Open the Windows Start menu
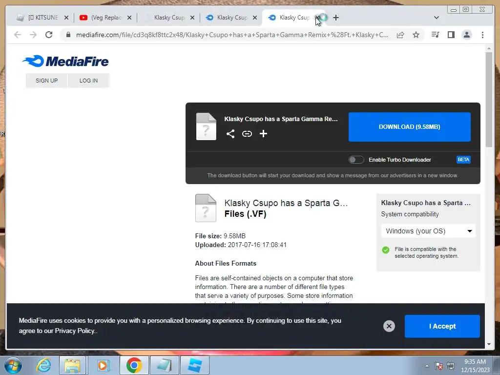The image size is (500, 375). coord(13,365)
